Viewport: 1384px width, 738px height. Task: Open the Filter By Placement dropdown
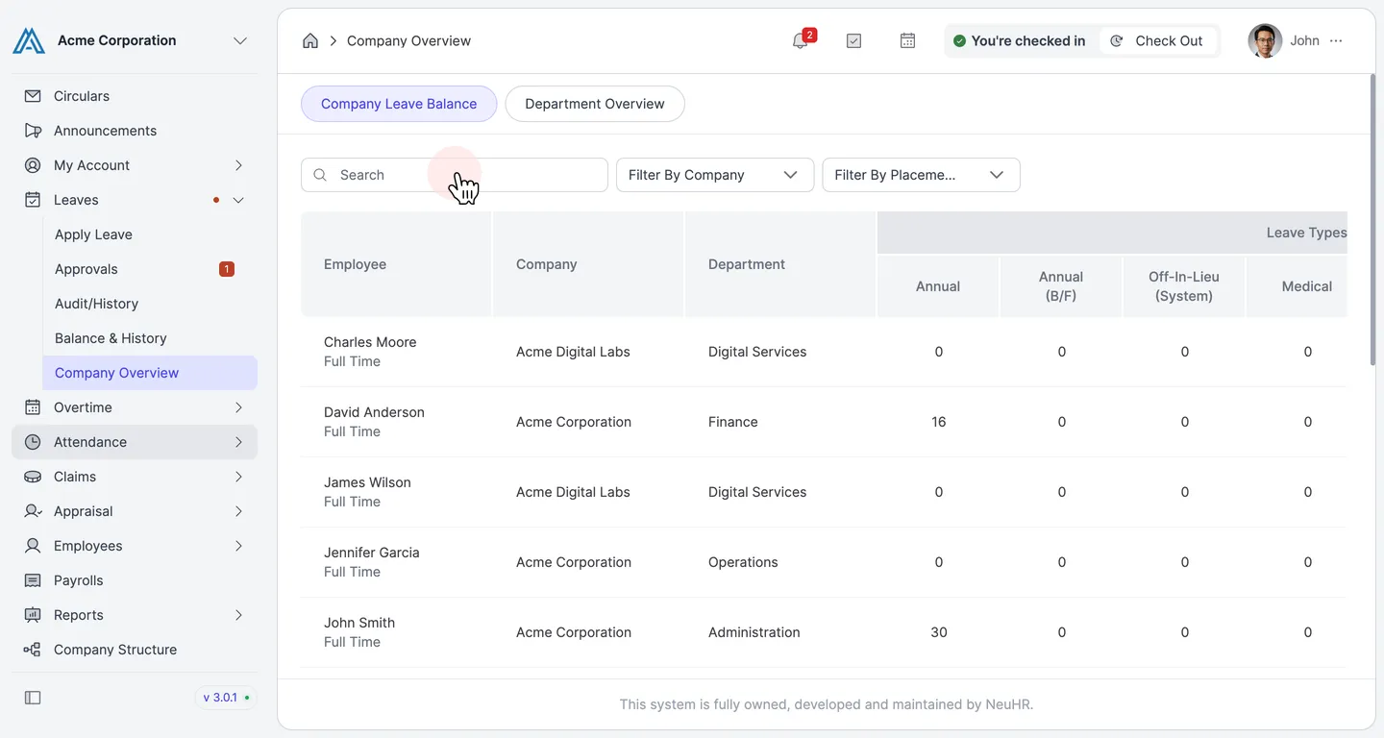[x=921, y=175]
